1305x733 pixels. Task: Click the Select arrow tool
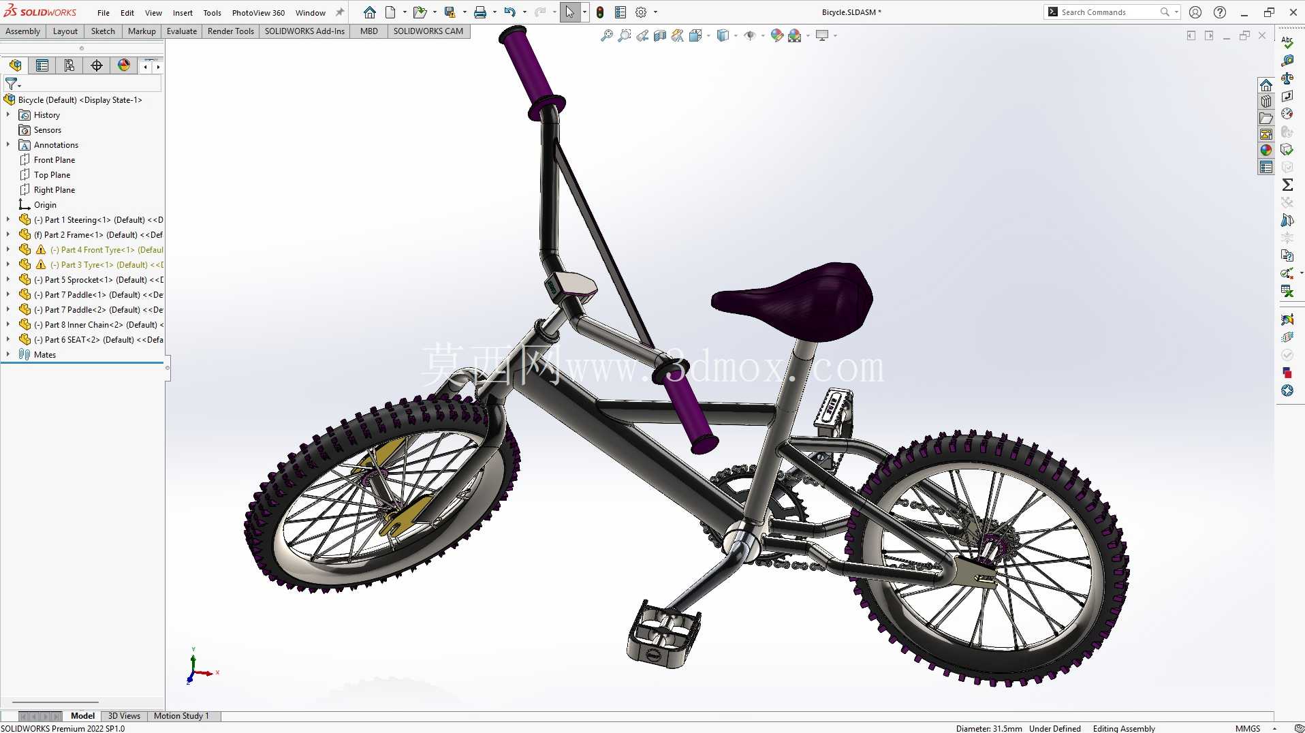[569, 12]
